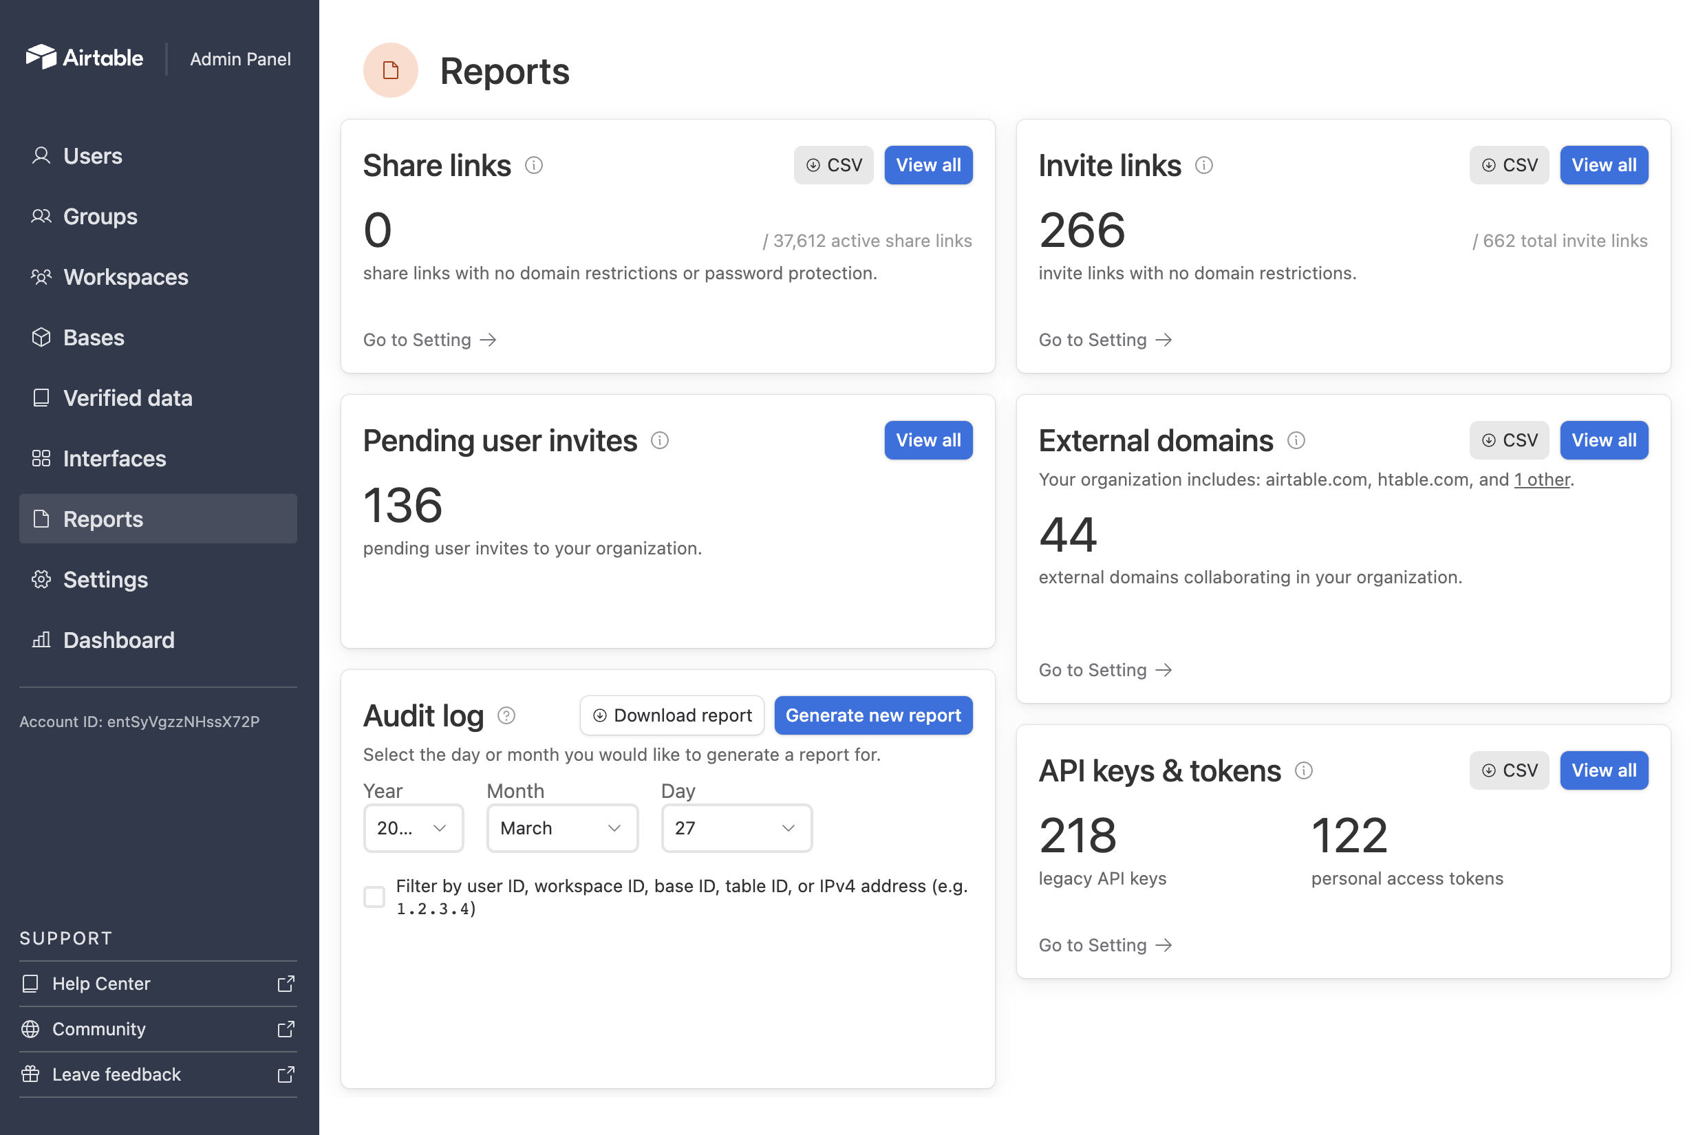Image resolution: width=1705 pixels, height=1135 pixels.
Task: Click the Admin Panel label
Action: (240, 58)
